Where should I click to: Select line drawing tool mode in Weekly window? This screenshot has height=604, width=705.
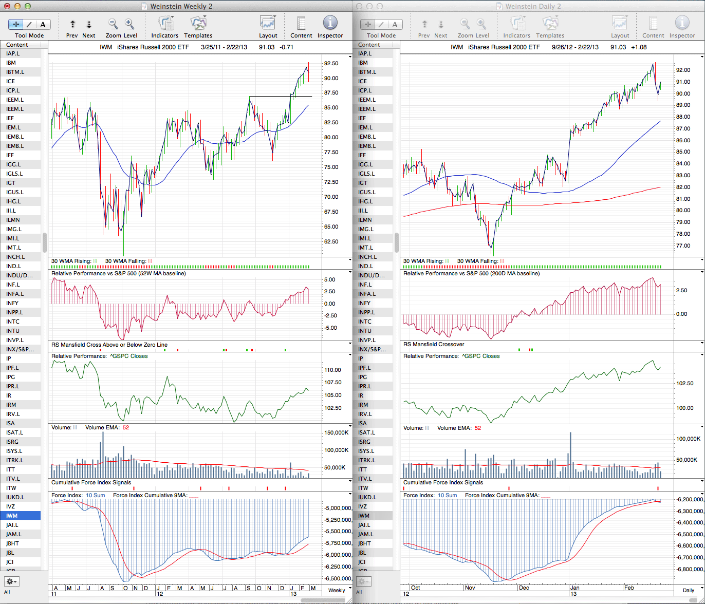click(x=29, y=24)
